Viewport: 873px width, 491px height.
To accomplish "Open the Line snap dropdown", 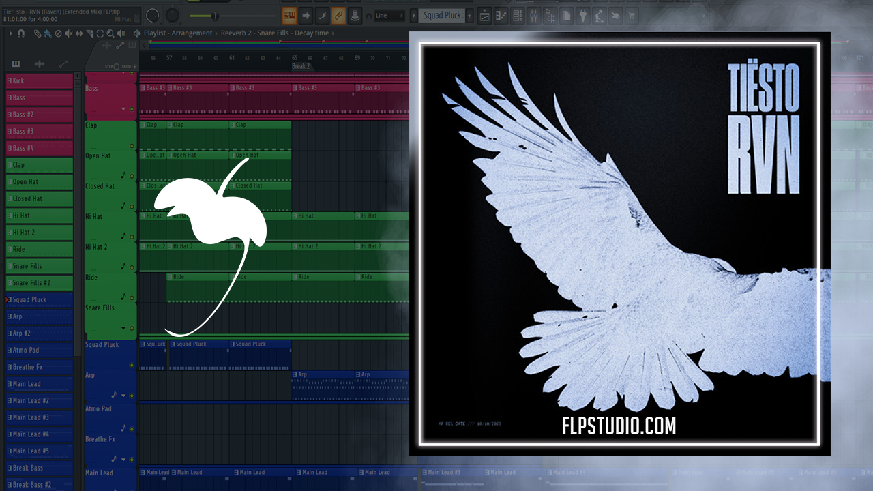I will coord(392,16).
